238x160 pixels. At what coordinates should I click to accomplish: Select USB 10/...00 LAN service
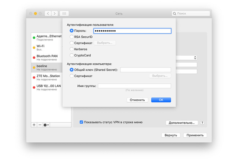[x=47, y=87]
